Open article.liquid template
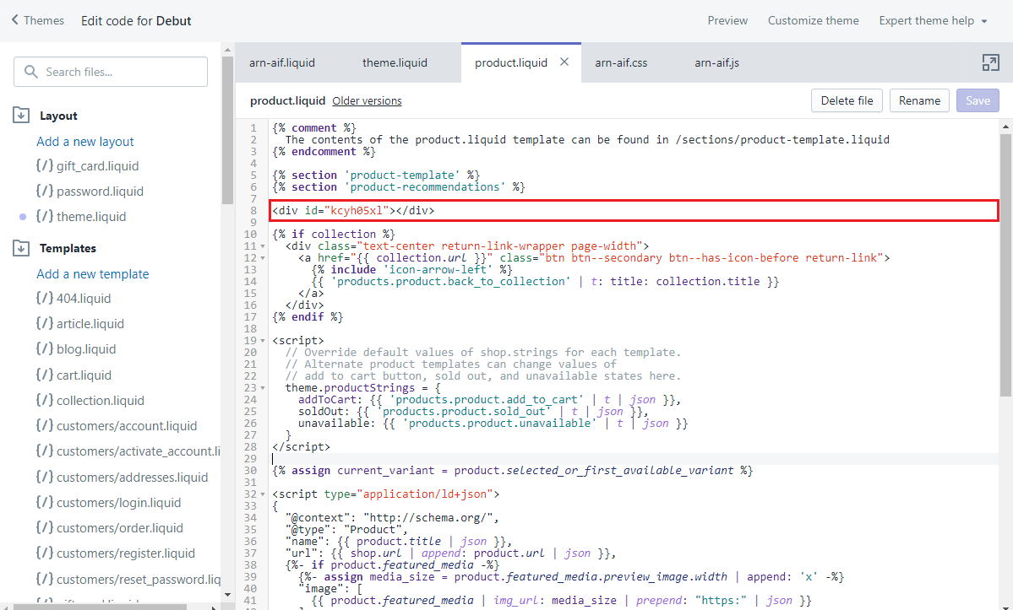1013x610 pixels. (x=90, y=324)
